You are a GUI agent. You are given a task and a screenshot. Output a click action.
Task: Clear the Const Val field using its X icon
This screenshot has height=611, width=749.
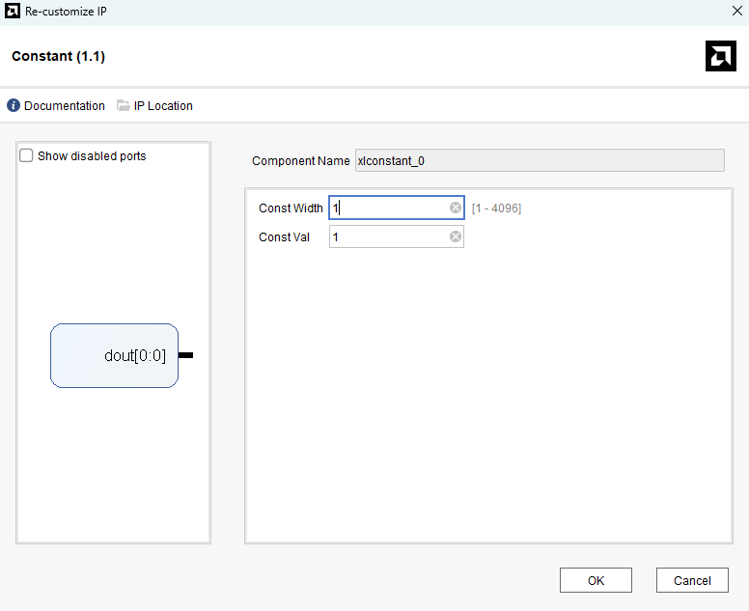(456, 236)
